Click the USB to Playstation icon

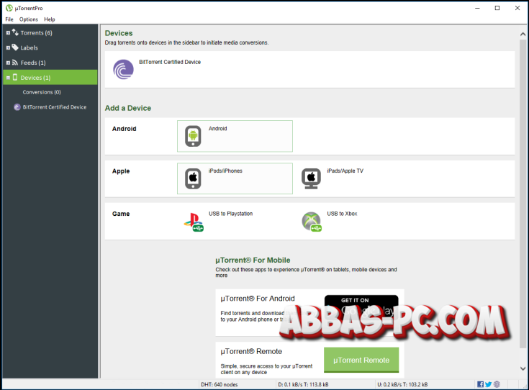tap(194, 222)
